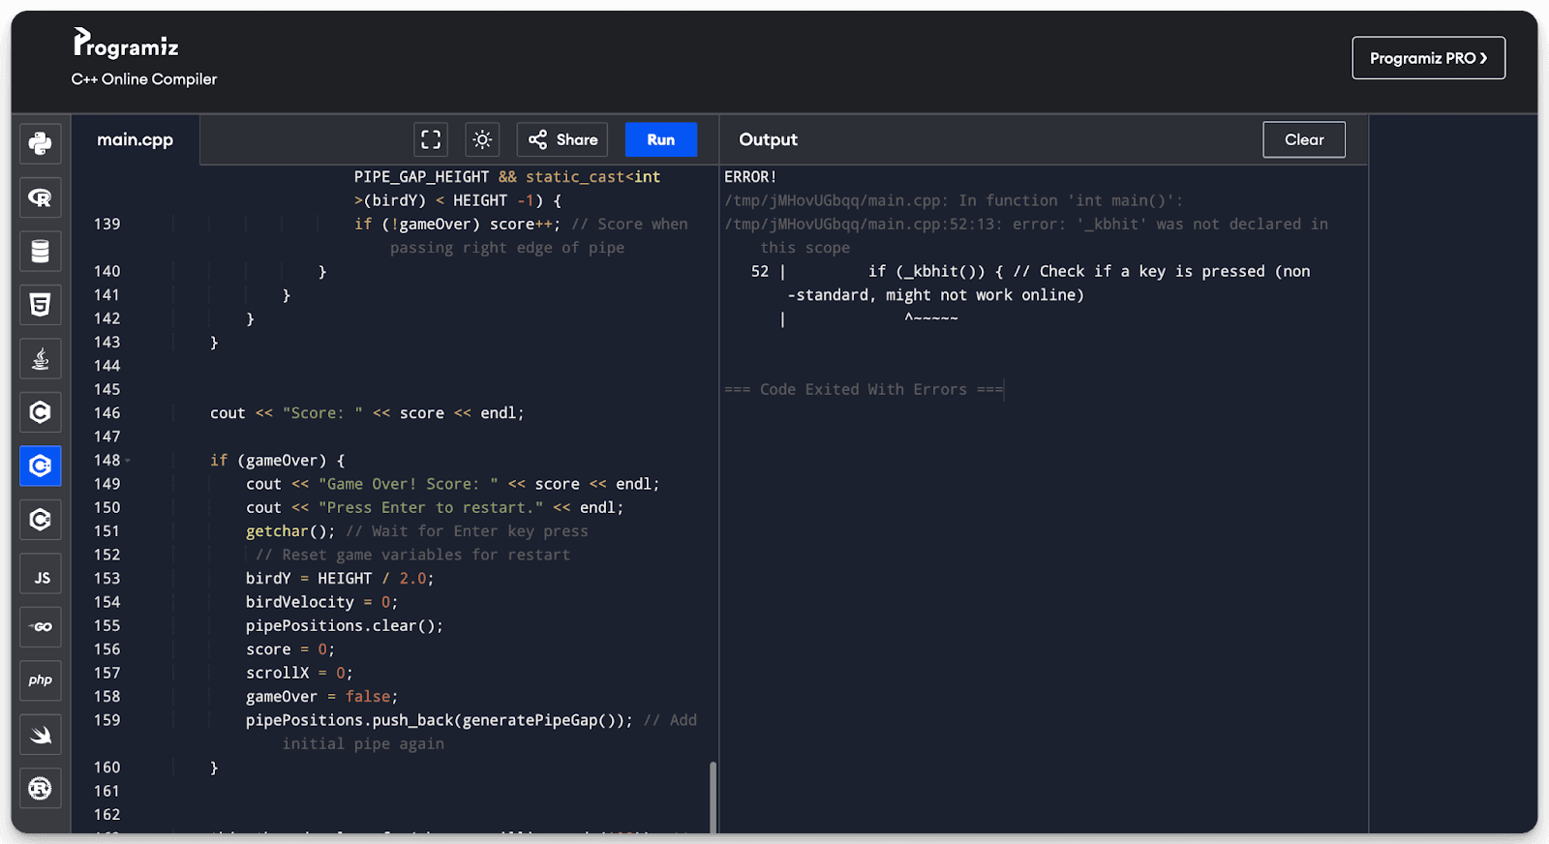Click the Output panel header
The width and height of the screenshot is (1549, 844).
768,139
